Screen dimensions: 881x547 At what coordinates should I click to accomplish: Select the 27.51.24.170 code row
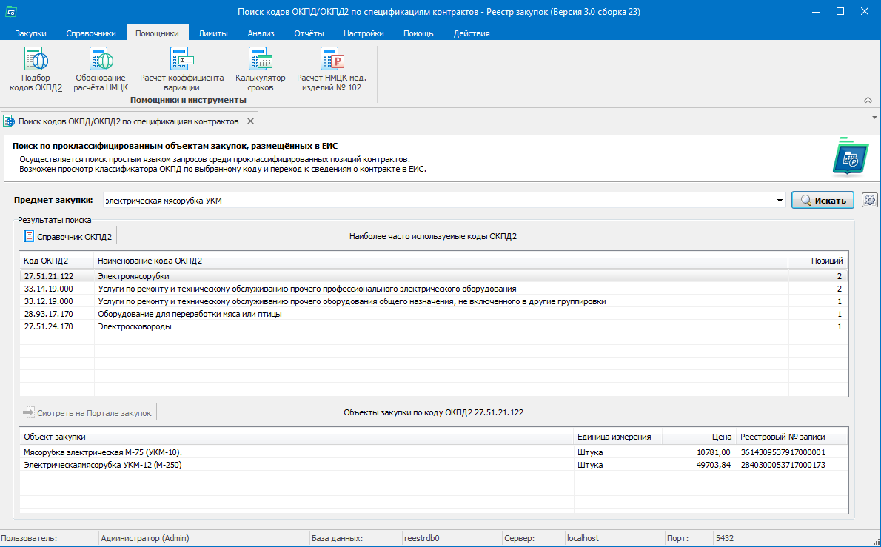[x=434, y=326]
